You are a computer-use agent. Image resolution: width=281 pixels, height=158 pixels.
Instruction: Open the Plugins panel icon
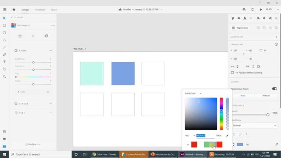click(x=4, y=146)
